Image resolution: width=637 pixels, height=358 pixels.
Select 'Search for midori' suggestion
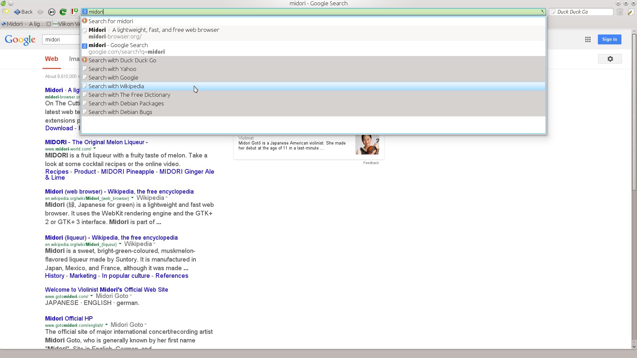(314, 21)
